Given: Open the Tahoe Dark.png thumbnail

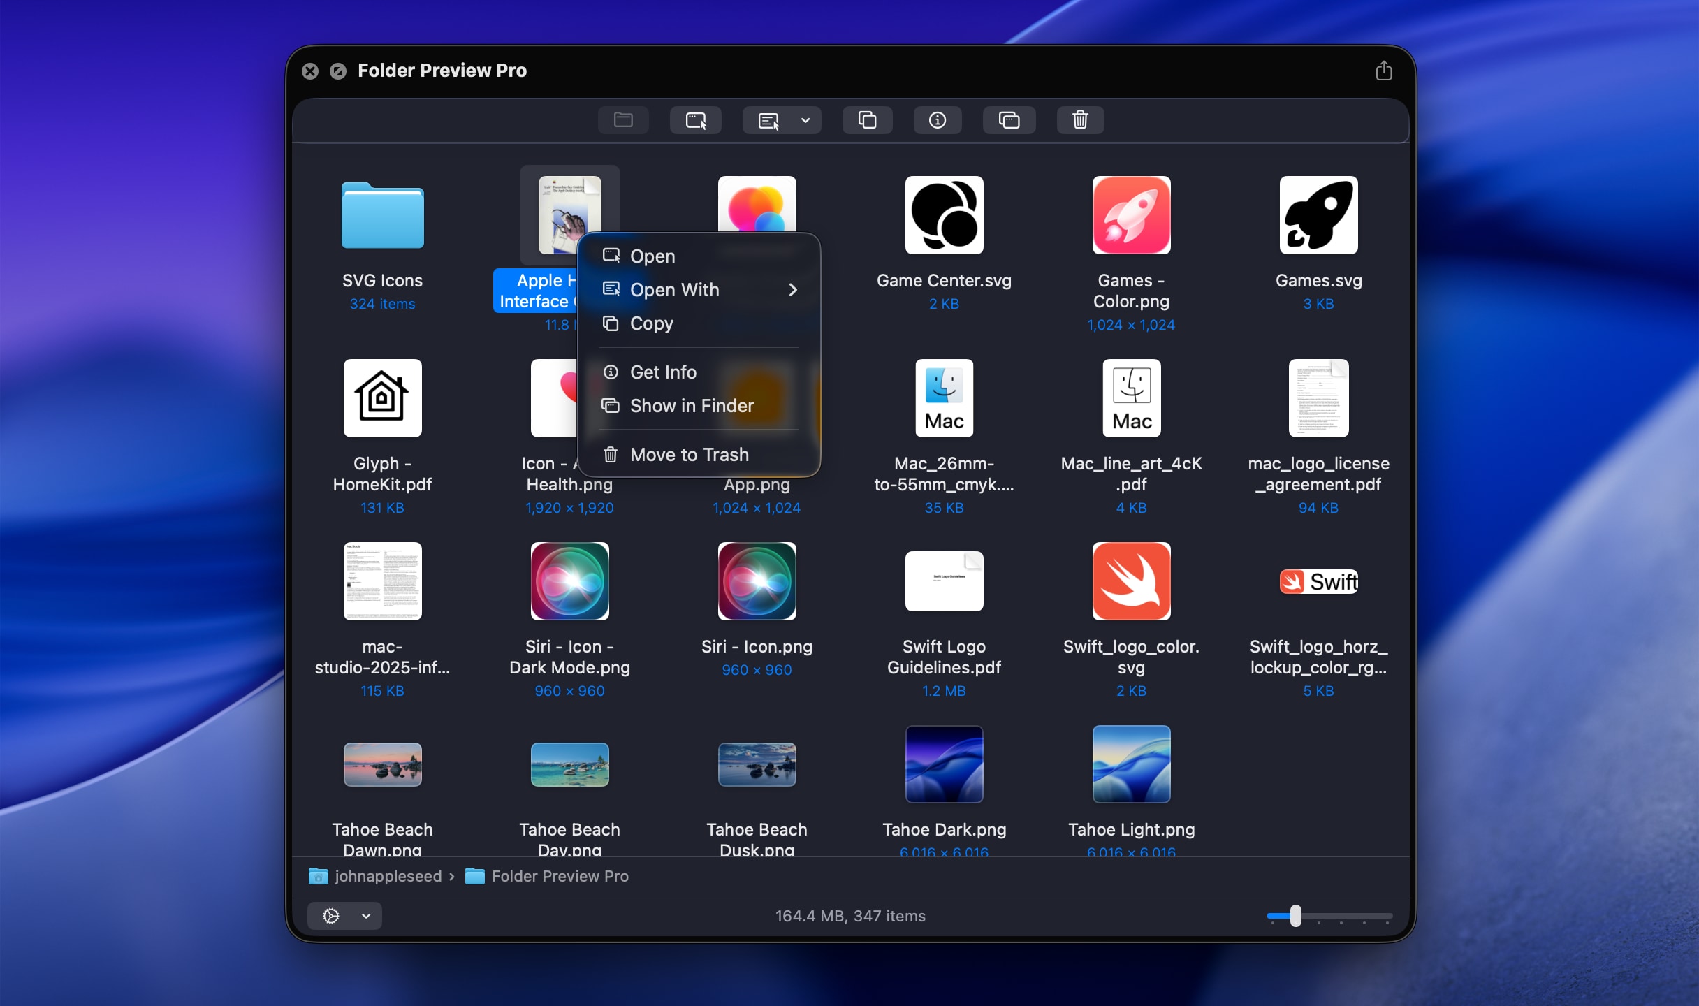Looking at the screenshot, I should tap(943, 764).
